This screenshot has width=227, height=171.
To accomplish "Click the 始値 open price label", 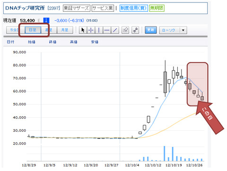I will tap(32, 42).
